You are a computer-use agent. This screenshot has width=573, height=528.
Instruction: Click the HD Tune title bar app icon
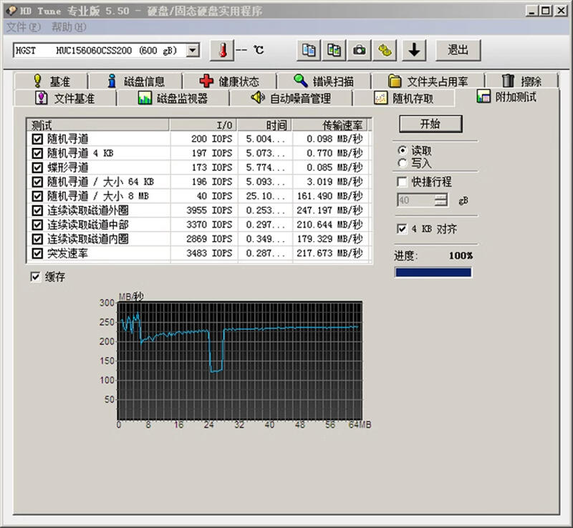[11, 11]
